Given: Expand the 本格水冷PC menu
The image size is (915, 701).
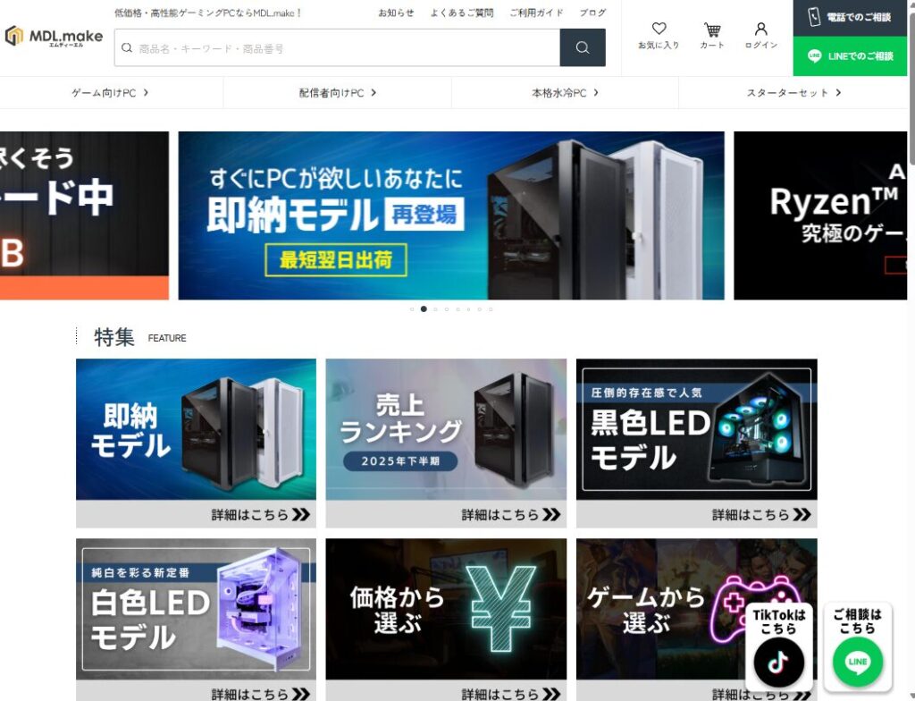Looking at the screenshot, I should point(565,93).
